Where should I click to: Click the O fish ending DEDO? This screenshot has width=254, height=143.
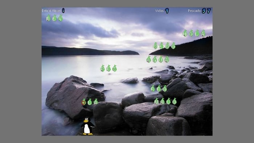(173, 46)
